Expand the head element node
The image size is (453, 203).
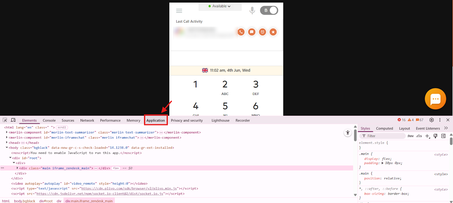7,142
